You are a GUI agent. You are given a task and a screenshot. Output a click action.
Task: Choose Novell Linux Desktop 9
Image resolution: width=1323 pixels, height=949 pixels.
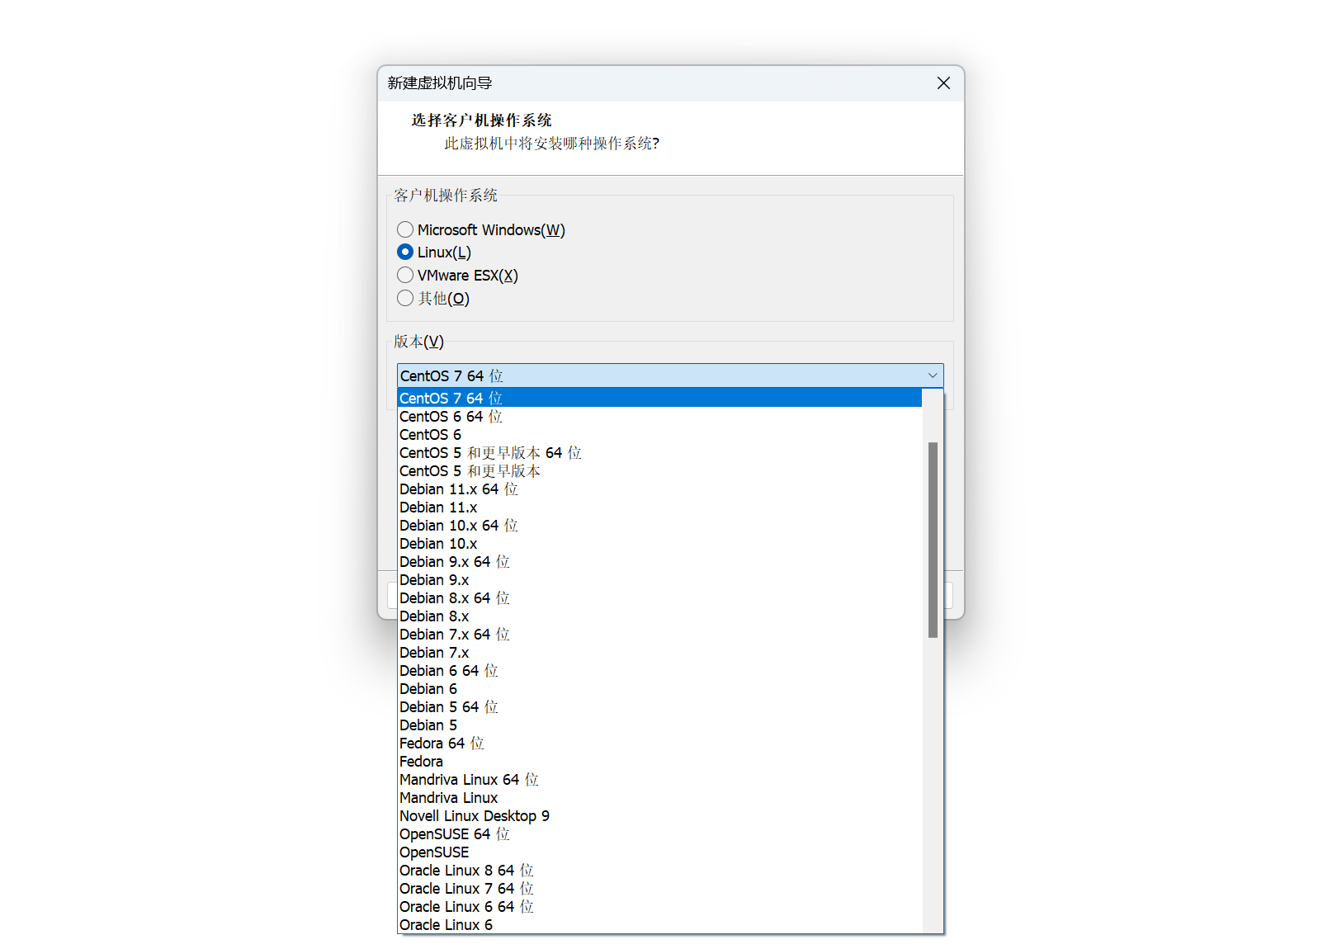point(659,815)
